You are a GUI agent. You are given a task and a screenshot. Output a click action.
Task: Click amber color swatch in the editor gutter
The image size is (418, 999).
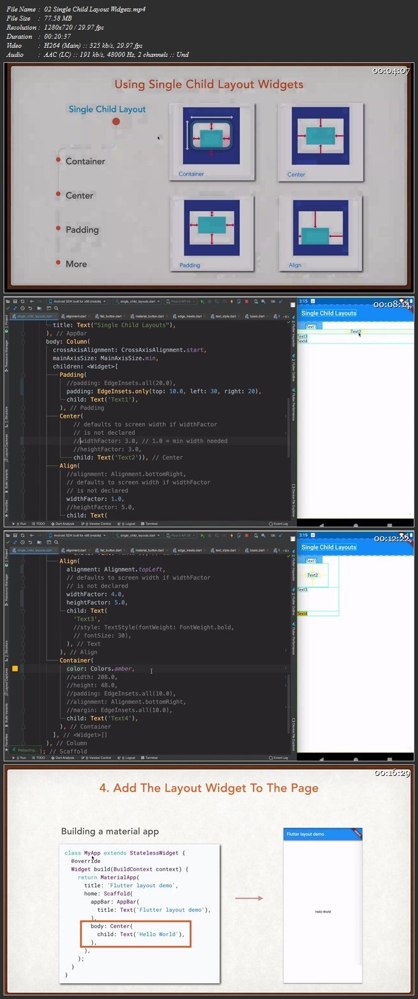(x=15, y=669)
